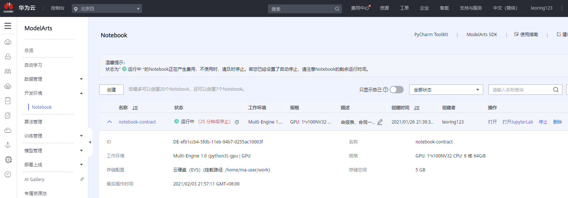Viewport: 568px width, 198px height.
Task: Click the magnifier in name query box
Action: click(555, 90)
